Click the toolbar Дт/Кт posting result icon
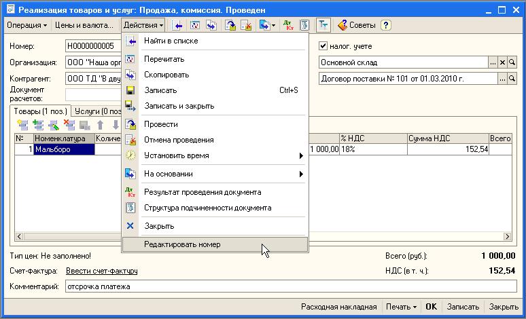Screen dimensions: 526x319 pyautogui.click(x=288, y=26)
